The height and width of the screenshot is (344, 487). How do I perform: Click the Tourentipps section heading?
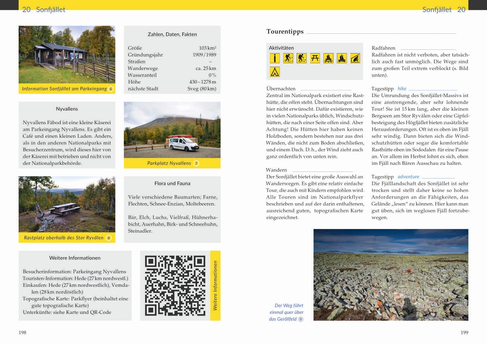point(285,31)
